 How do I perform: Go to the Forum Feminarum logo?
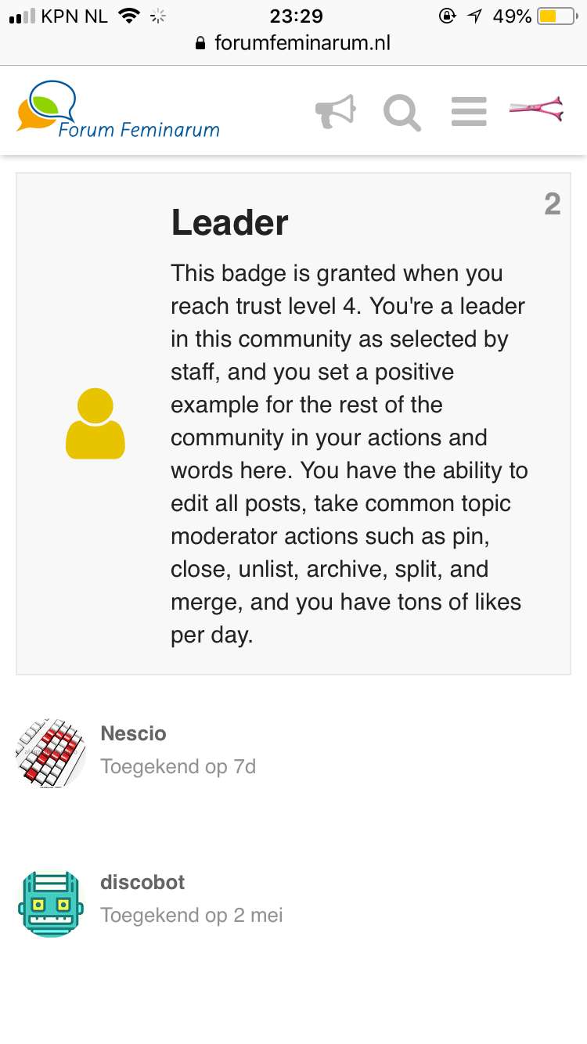pos(118,110)
